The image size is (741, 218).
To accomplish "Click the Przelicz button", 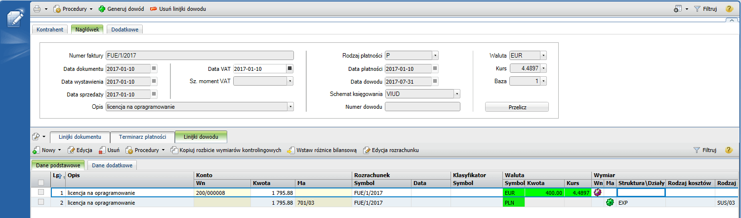I will tap(517, 107).
